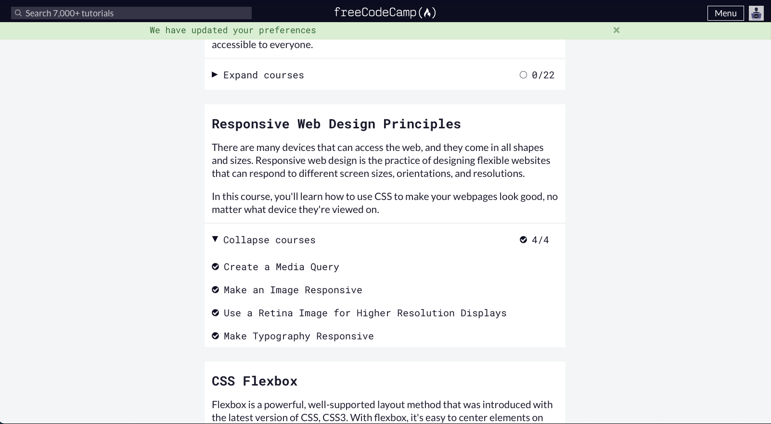Click the 4/4 completed checkmark icon
The width and height of the screenshot is (771, 424).
[523, 240]
